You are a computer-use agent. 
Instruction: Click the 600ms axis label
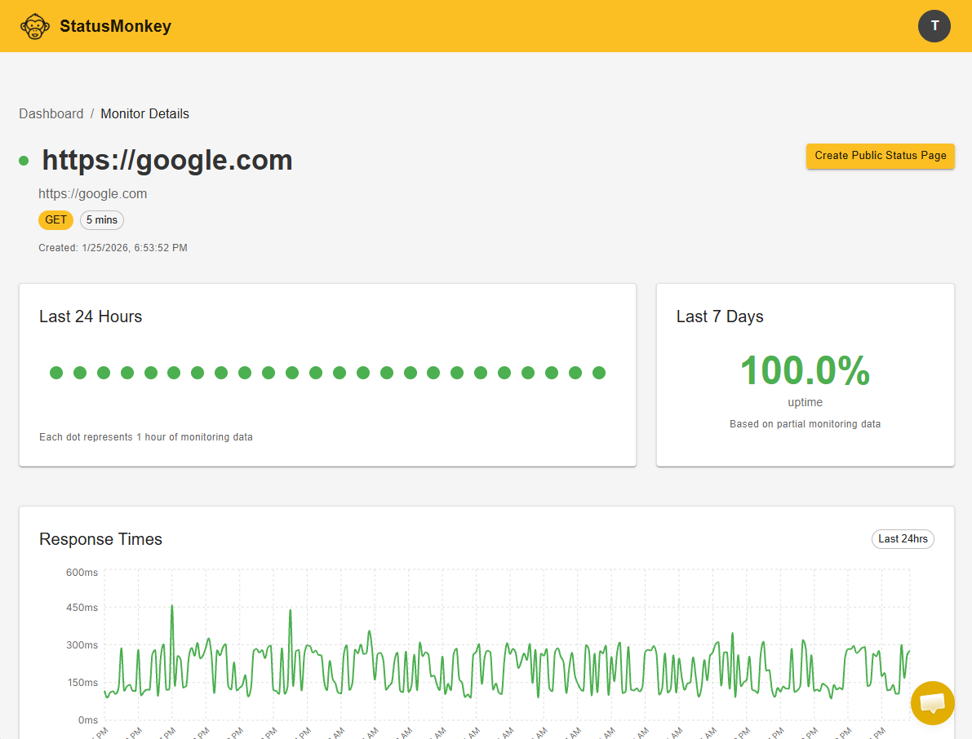coord(82,573)
